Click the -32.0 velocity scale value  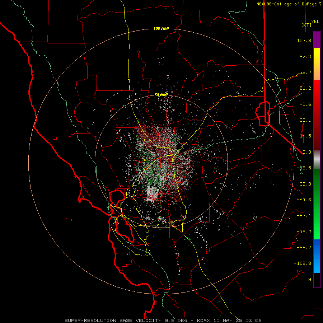(304, 184)
